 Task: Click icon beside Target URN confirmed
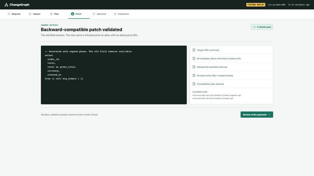click(x=194, y=50)
